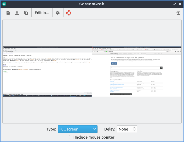Viewport: 184px width, 142px height.
Task: Decrease the Delay using the down arrow
Action: click(x=134, y=131)
